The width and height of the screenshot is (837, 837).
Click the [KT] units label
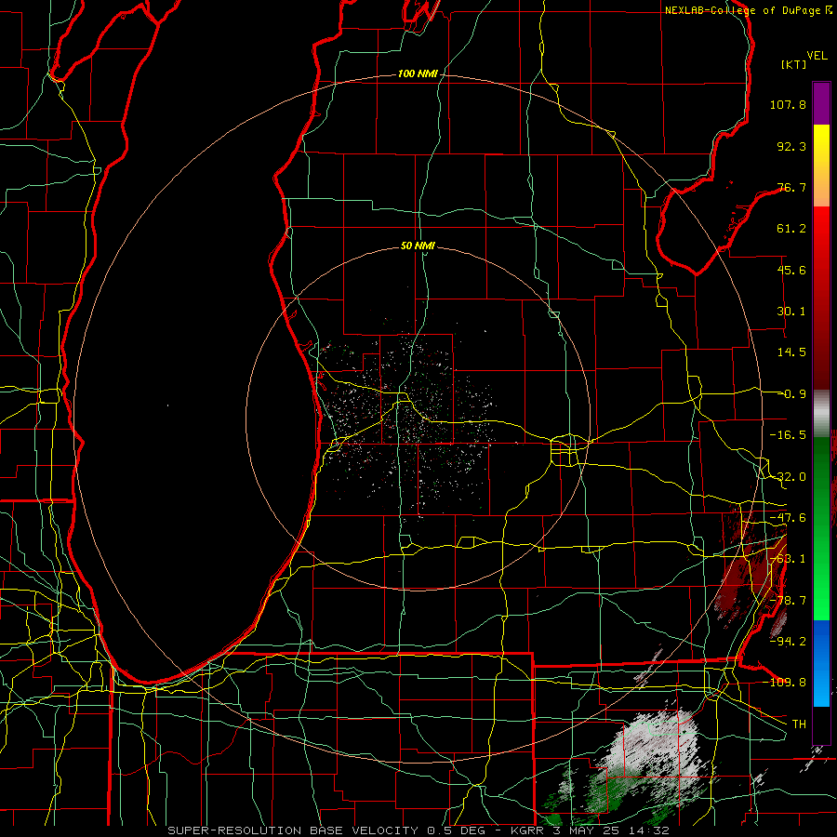point(794,64)
